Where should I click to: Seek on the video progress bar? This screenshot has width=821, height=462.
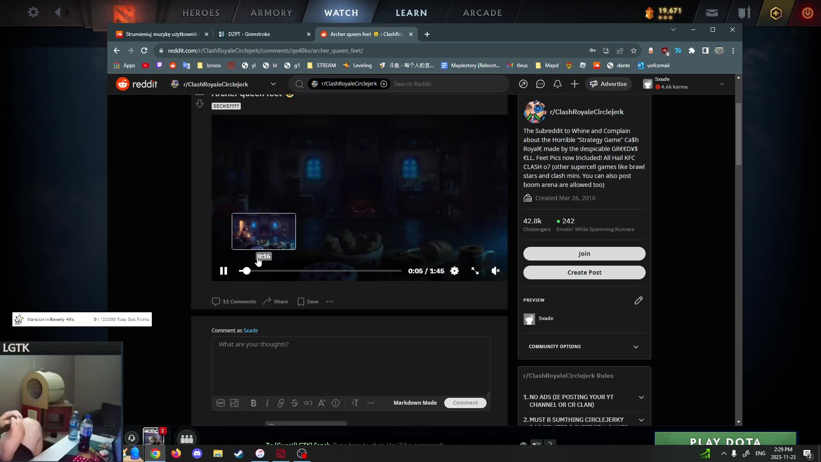click(320, 271)
